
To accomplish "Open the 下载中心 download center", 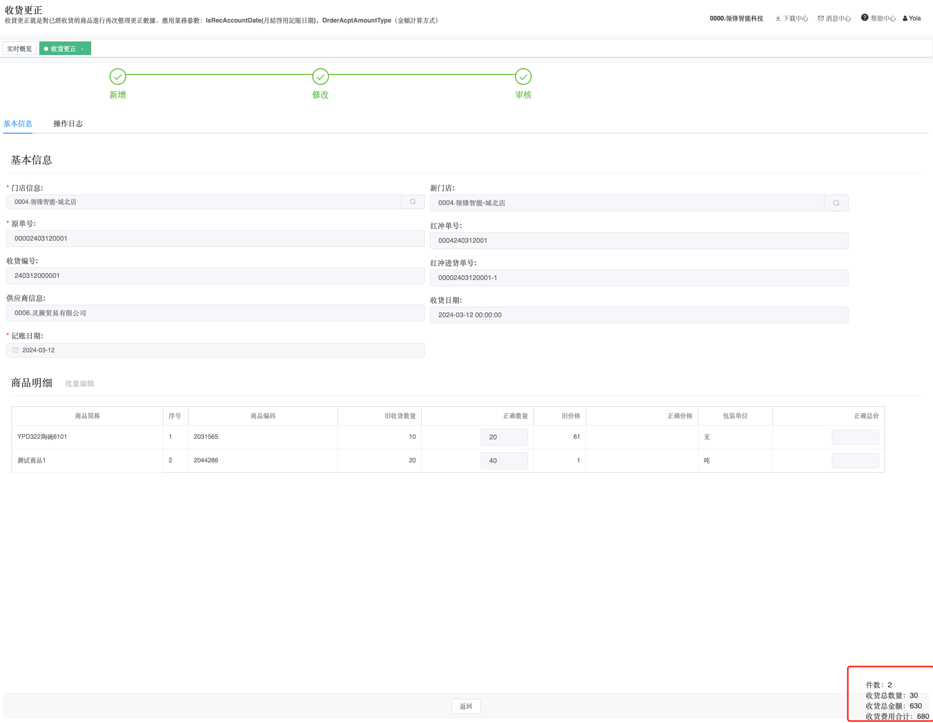I will click(792, 18).
